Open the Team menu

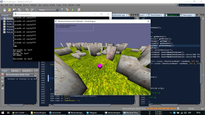point(58,5)
